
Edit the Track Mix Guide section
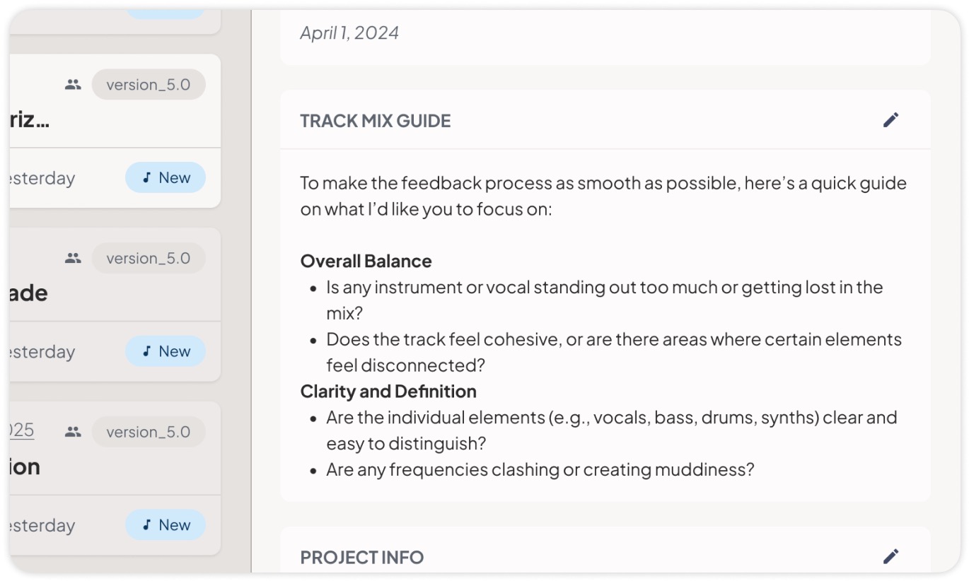tap(890, 120)
